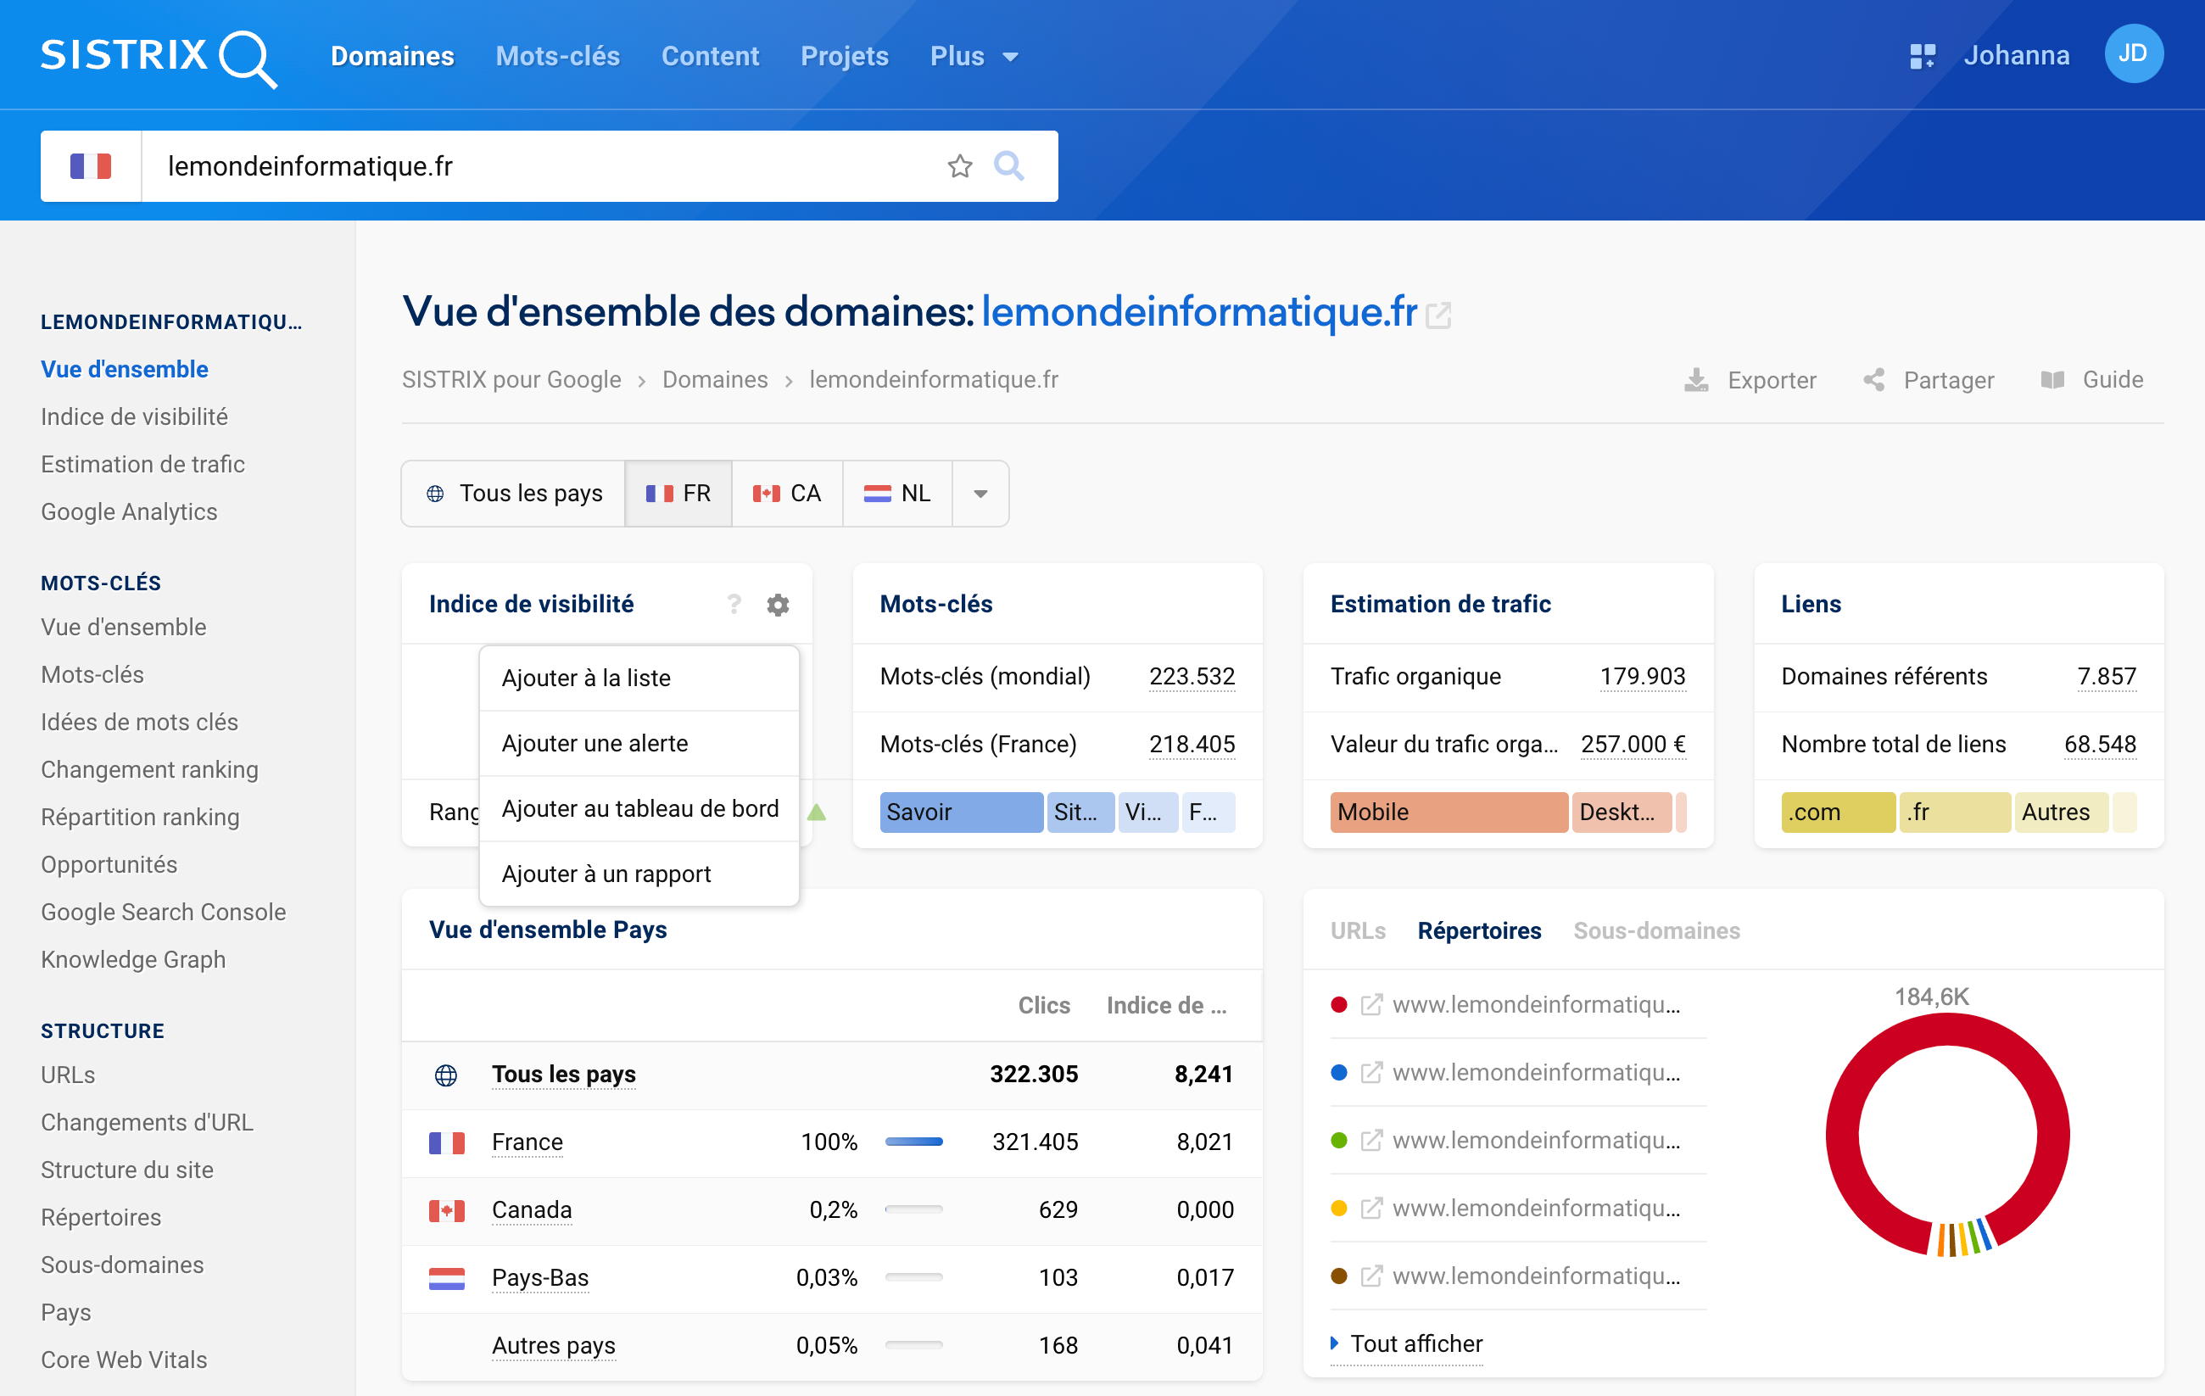Click the Domaines breadcrumb link

715,379
